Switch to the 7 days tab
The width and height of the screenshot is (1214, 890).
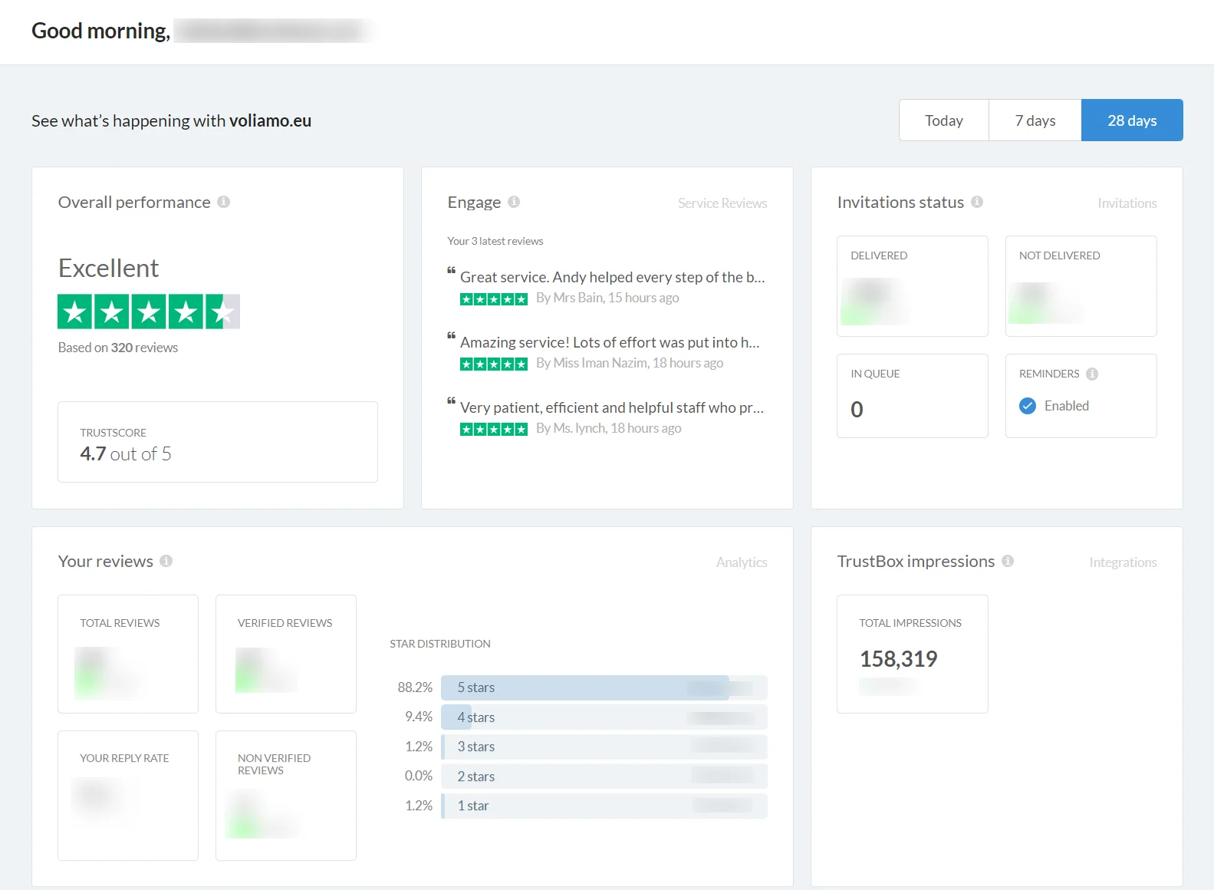pos(1035,120)
